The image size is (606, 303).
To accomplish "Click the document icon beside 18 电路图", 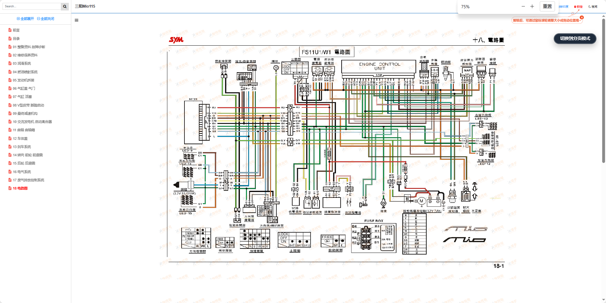I will click(x=10, y=188).
